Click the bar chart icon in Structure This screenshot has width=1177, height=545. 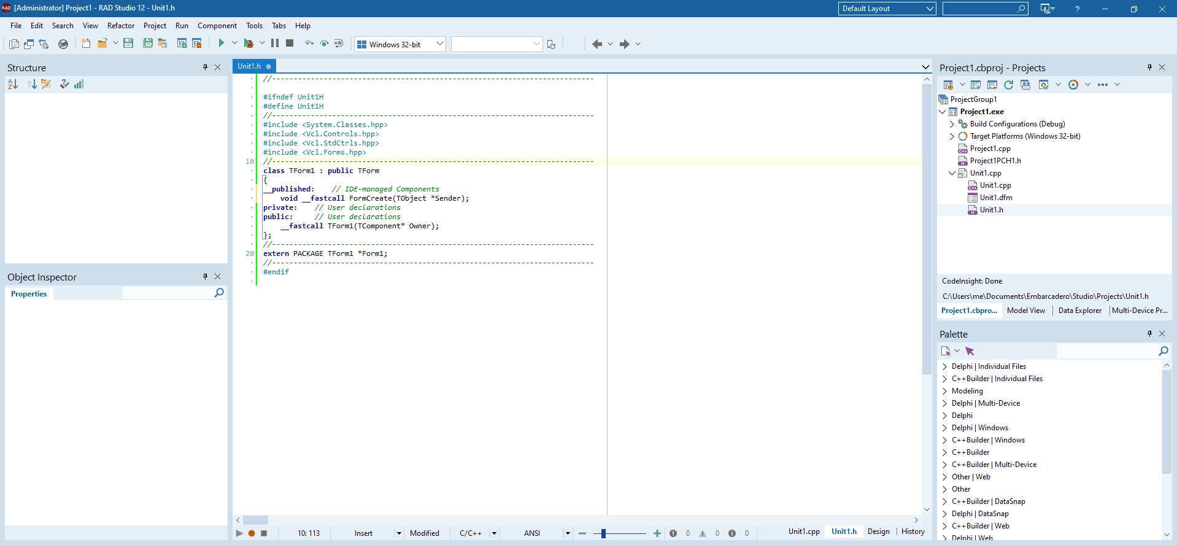click(x=79, y=85)
